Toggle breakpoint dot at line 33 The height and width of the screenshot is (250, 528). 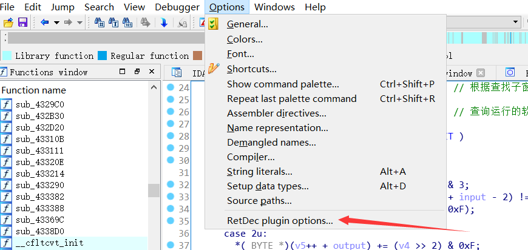[171, 197]
